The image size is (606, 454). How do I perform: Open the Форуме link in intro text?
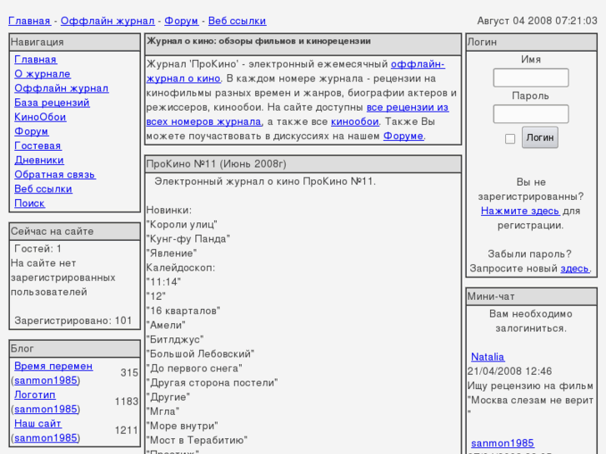point(403,136)
